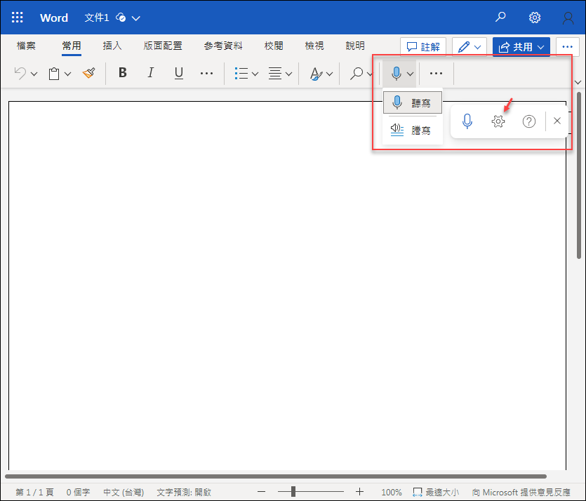The image size is (586, 501).
Task: Click the horizontal scrollbar
Action: click(276, 476)
